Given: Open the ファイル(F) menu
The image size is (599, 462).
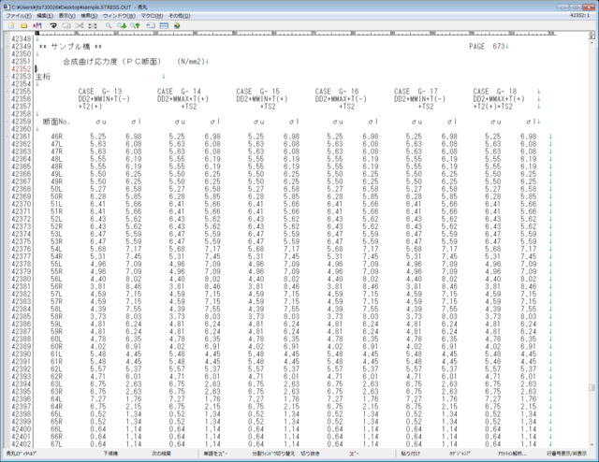Looking at the screenshot, I should point(18,16).
